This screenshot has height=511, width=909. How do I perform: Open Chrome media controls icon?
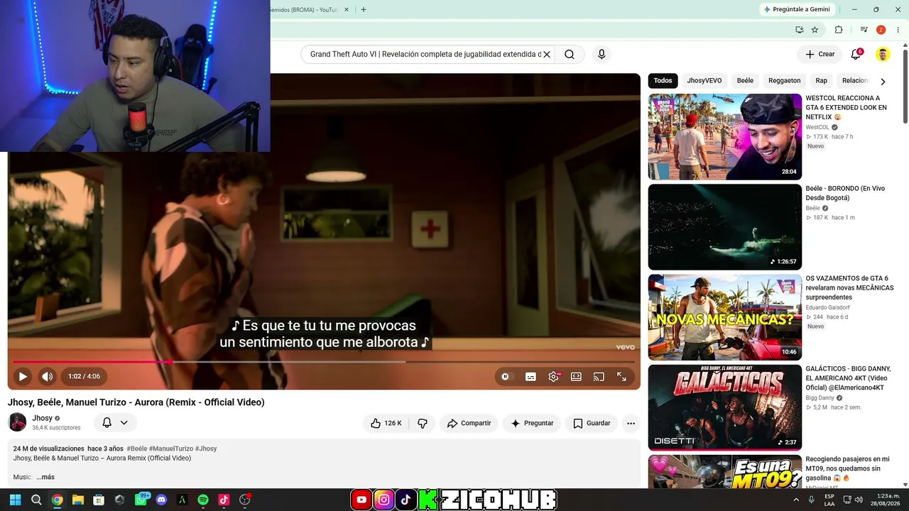[x=864, y=30]
